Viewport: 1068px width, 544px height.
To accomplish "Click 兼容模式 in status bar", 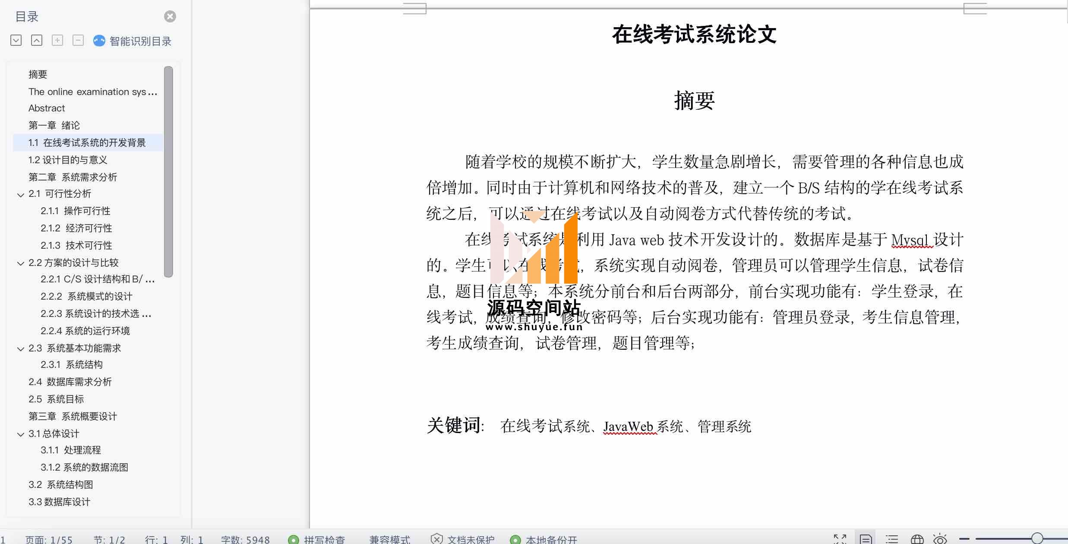I will point(390,539).
